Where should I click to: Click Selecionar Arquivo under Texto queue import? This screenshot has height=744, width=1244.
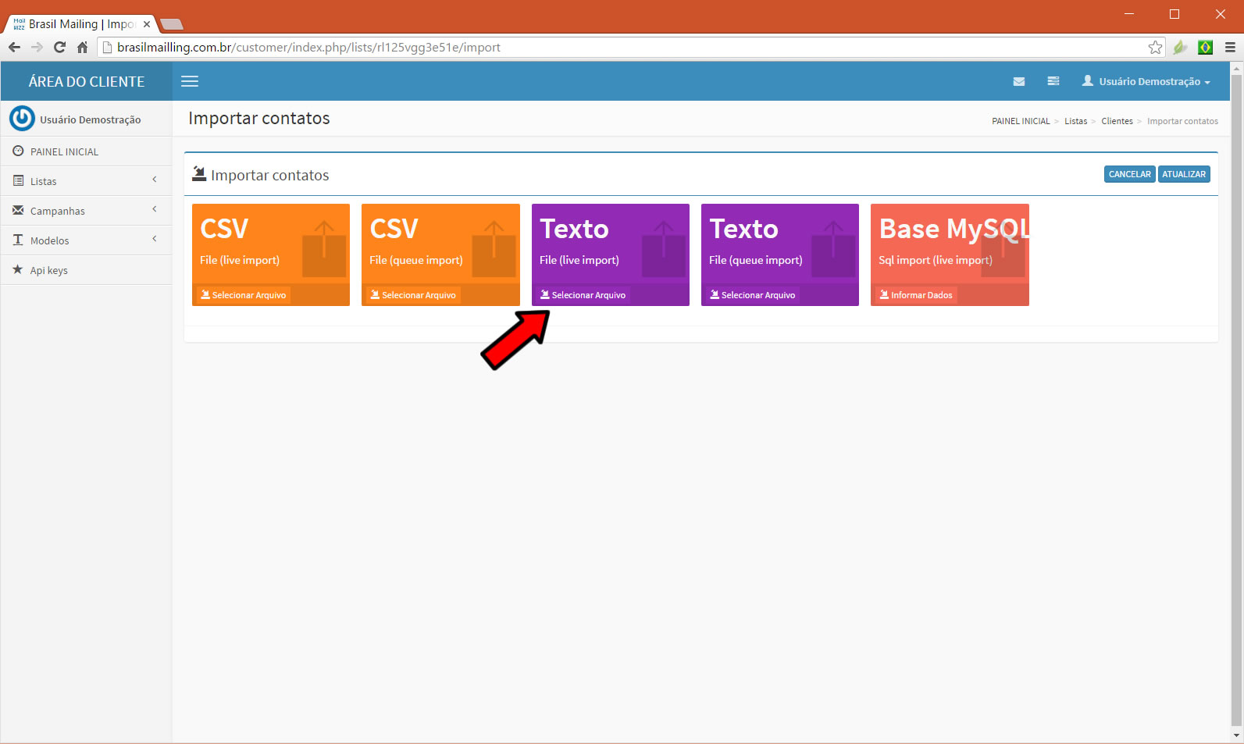(x=752, y=295)
